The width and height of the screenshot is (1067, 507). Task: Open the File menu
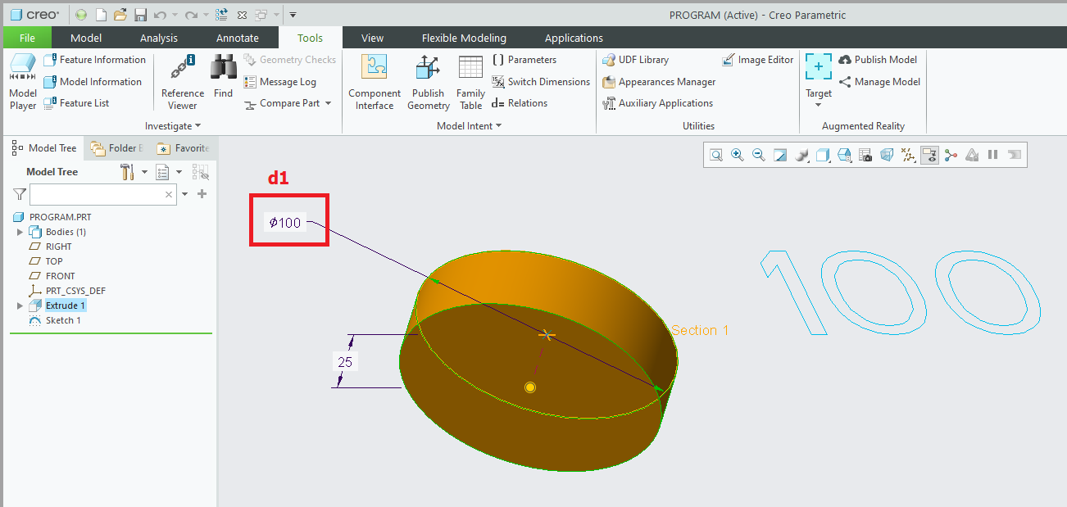click(26, 37)
